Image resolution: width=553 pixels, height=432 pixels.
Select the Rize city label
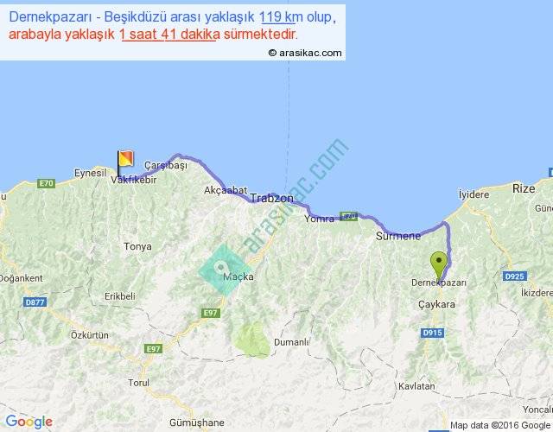[x=524, y=187]
